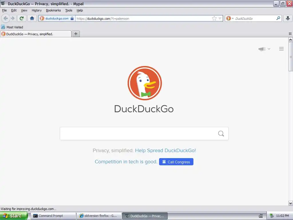
Task: Switch to oldversion firefox taskbar window
Action: [x=99, y=216]
